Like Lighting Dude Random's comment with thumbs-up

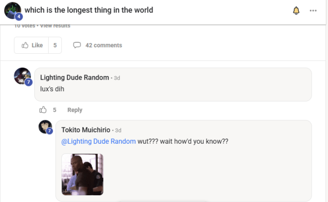[43, 110]
